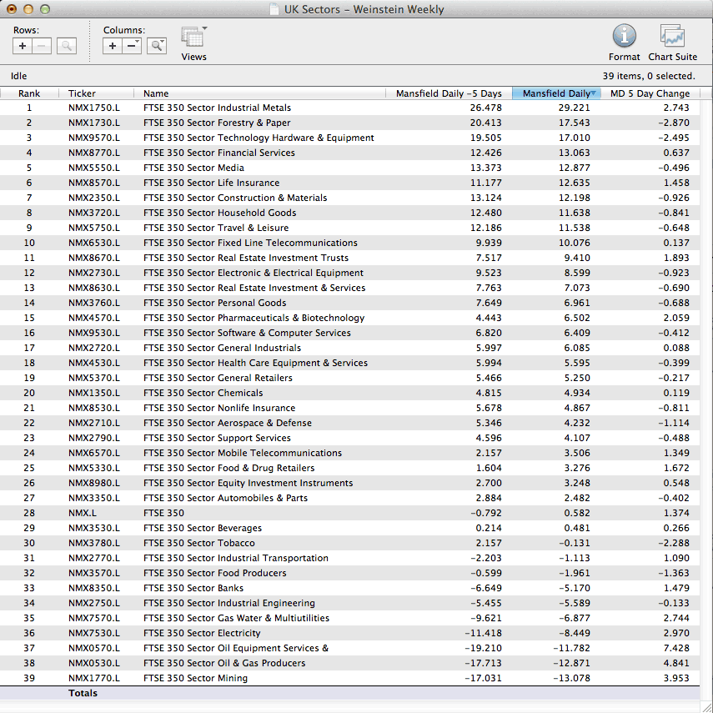
Task: Sort by MD 5 Day Change header
Action: click(650, 93)
